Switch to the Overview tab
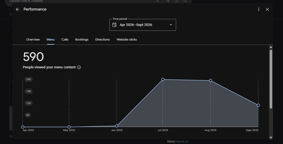The width and height of the screenshot is (283, 144). coord(33,39)
